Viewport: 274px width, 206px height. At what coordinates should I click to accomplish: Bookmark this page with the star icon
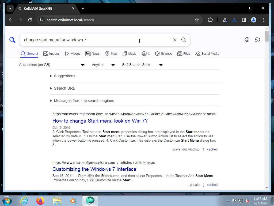coord(197,20)
